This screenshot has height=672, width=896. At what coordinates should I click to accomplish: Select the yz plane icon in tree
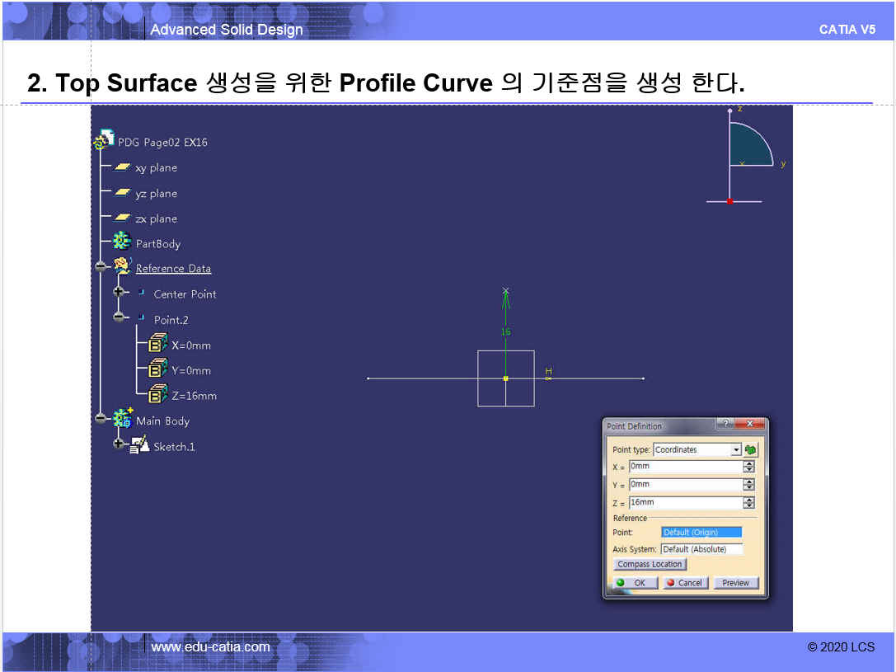pos(122,193)
